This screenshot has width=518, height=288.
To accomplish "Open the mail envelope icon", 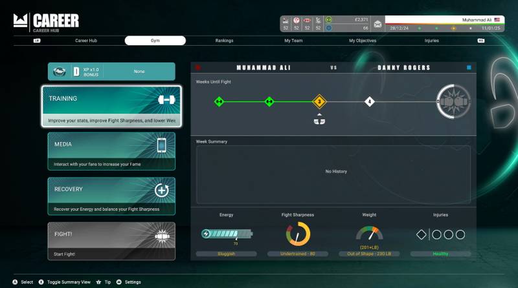I will (377, 24).
